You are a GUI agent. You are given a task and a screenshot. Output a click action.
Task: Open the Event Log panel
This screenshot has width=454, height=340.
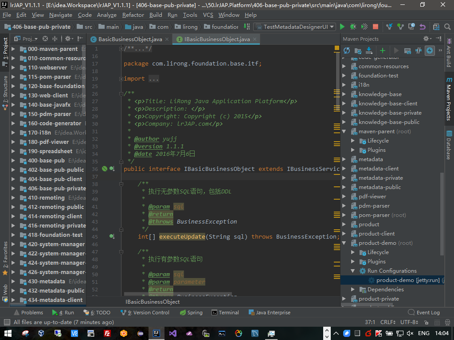pos(424,313)
